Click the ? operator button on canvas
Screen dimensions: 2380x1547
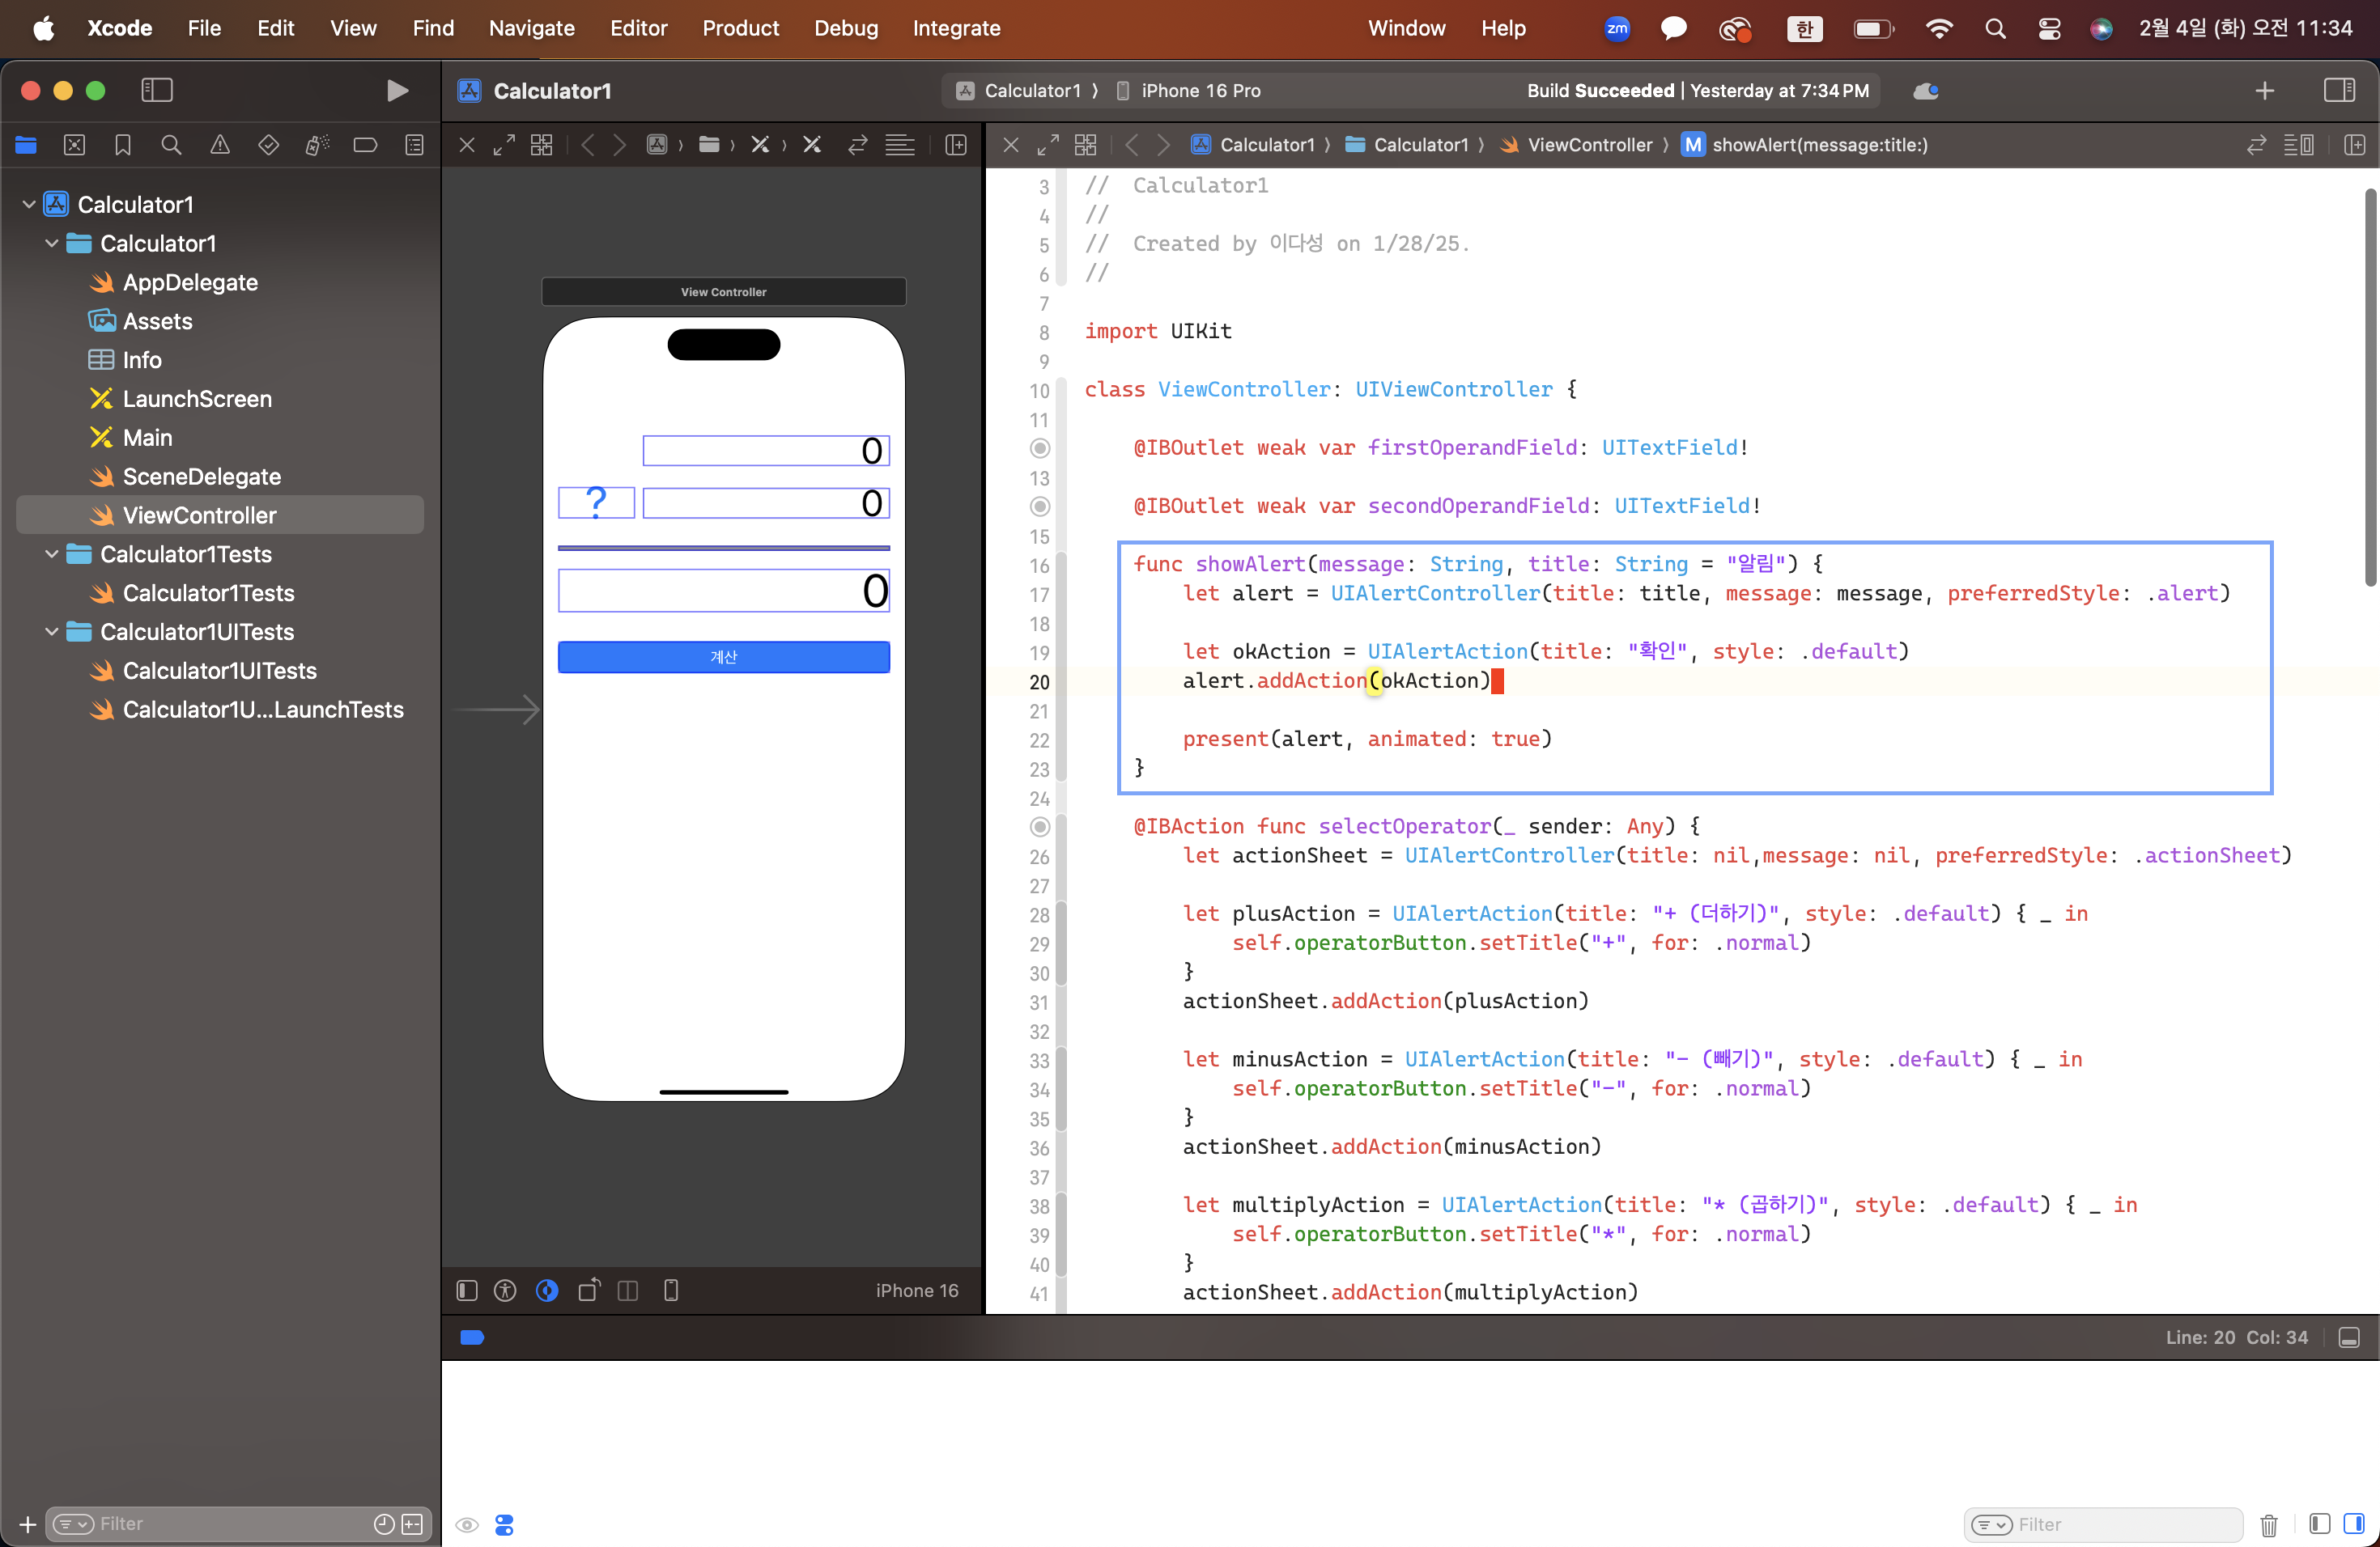click(x=596, y=502)
